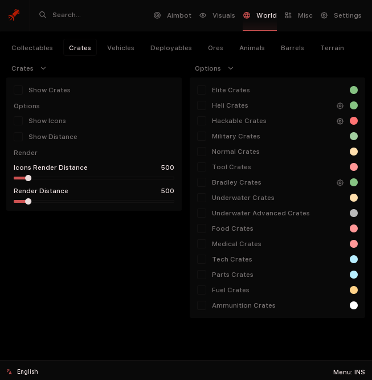Click the Visuals eye icon
Image resolution: width=372 pixels, height=380 pixels.
tap(203, 15)
